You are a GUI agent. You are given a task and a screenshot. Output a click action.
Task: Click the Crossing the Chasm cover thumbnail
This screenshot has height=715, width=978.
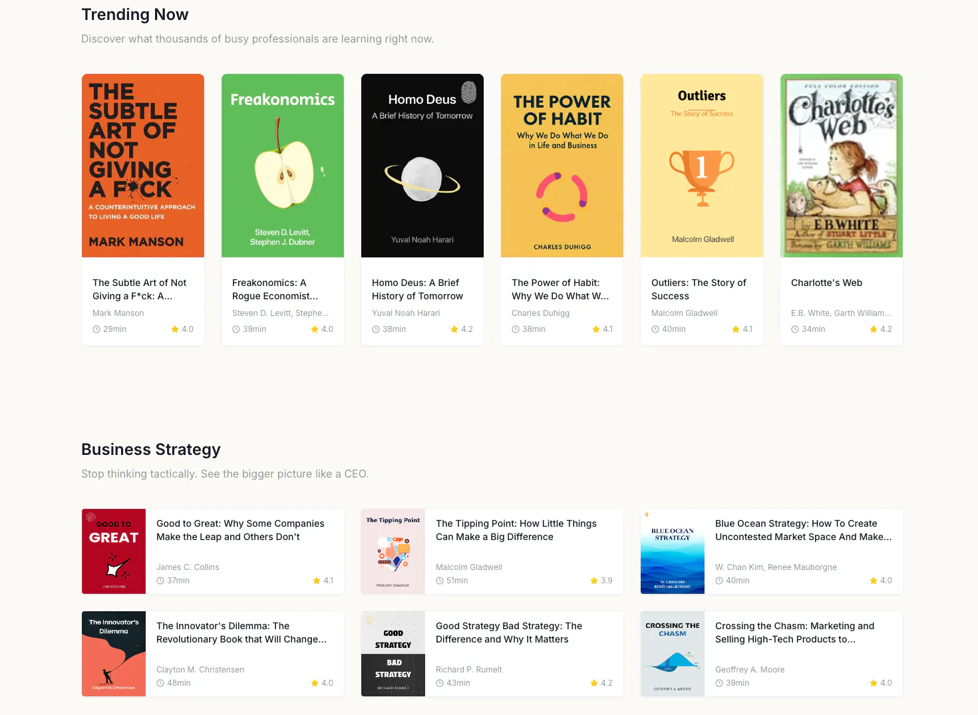click(x=673, y=654)
